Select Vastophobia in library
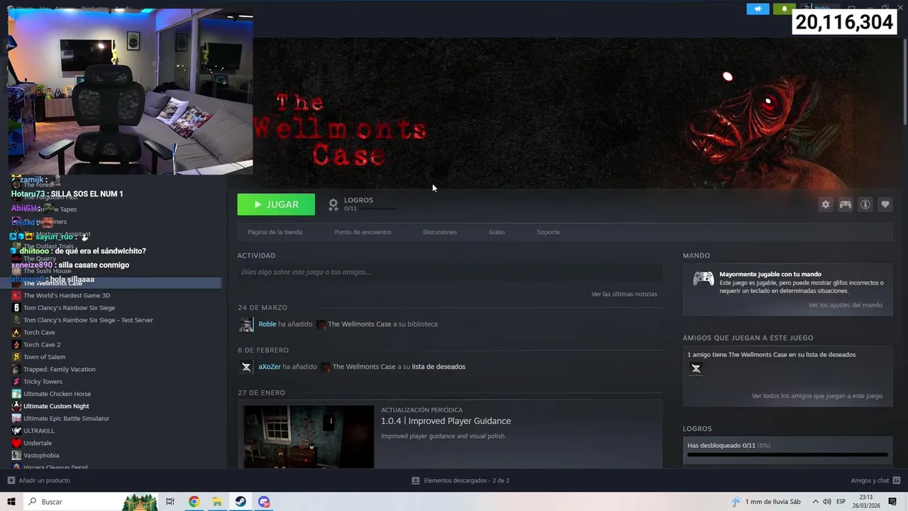Viewport: 908px width, 511px height. (x=41, y=456)
